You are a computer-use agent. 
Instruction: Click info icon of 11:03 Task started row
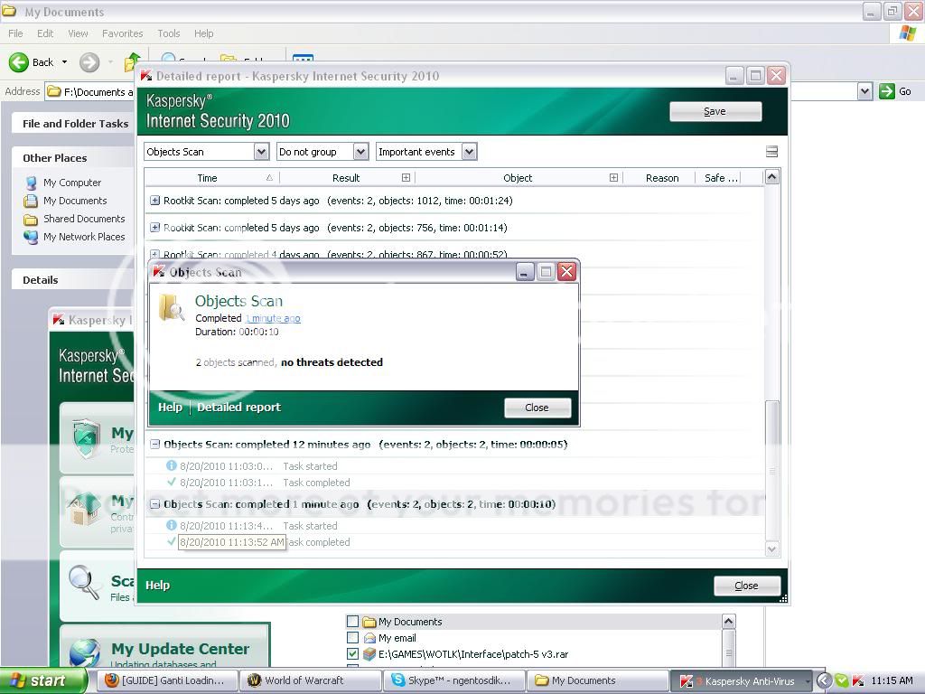point(171,465)
